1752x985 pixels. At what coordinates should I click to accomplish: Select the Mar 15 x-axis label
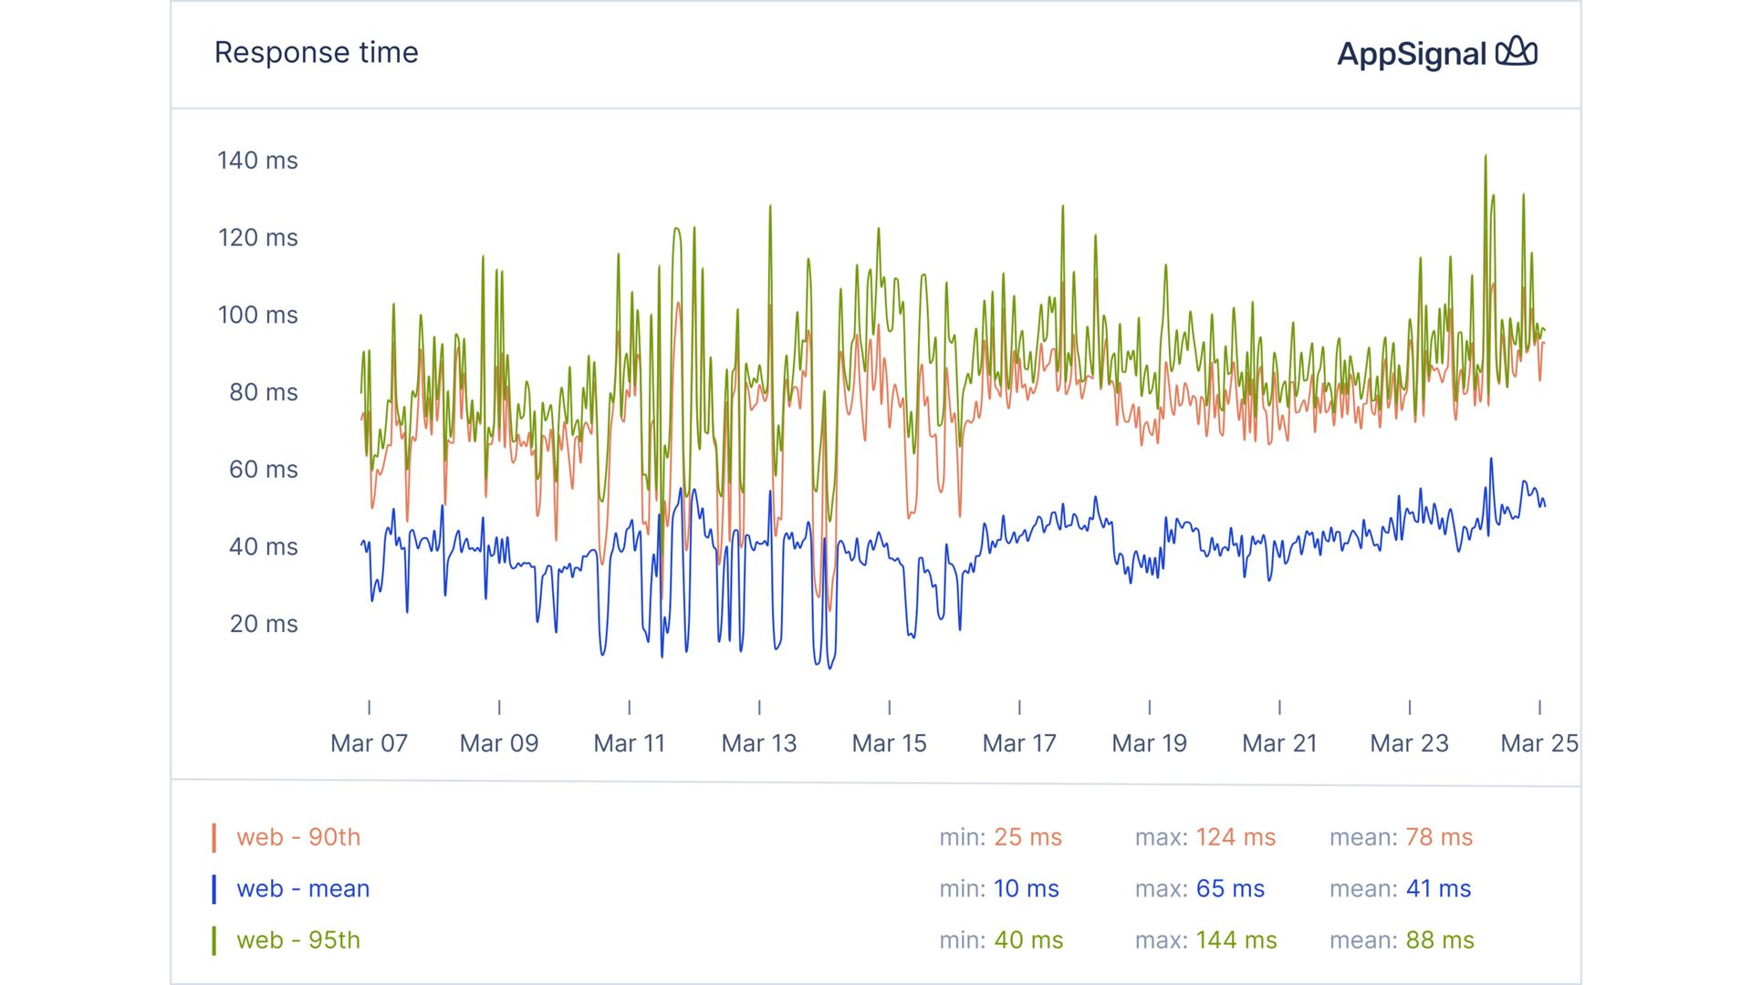(889, 743)
